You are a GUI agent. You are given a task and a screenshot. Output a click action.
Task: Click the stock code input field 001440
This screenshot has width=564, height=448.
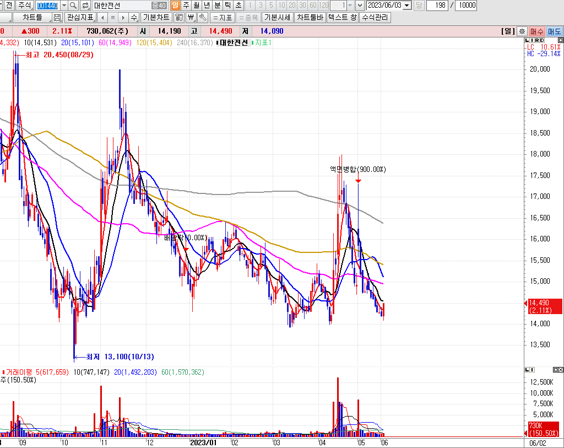[47, 6]
